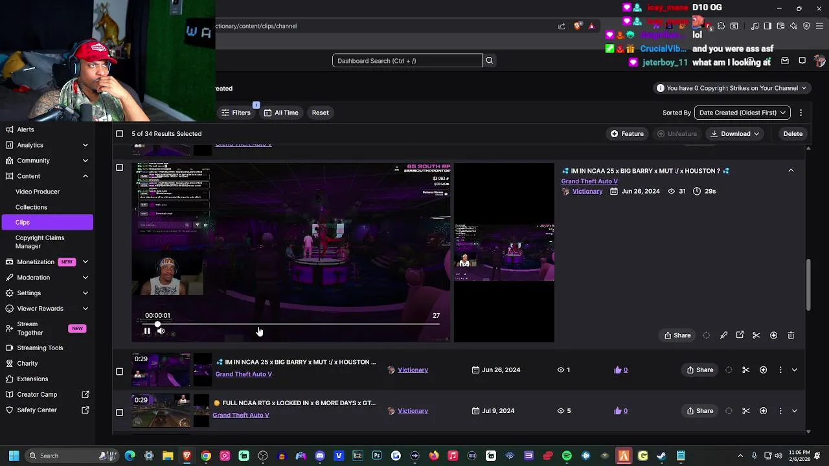Open Creator Camp external link
The image size is (829, 466).
pyautogui.click(x=47, y=394)
